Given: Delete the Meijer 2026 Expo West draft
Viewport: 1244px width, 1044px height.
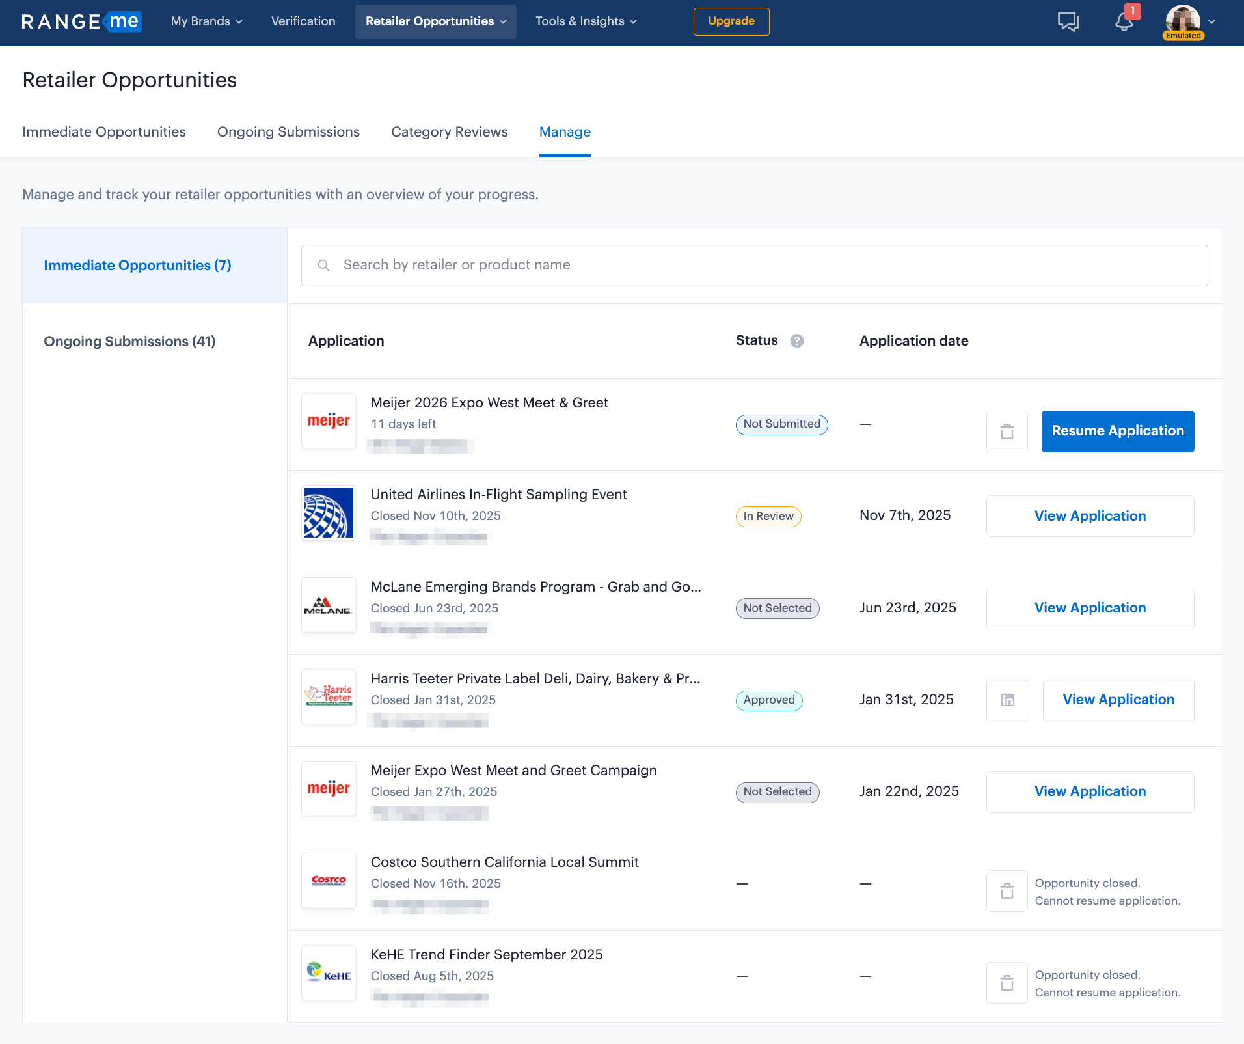Looking at the screenshot, I should point(1007,432).
